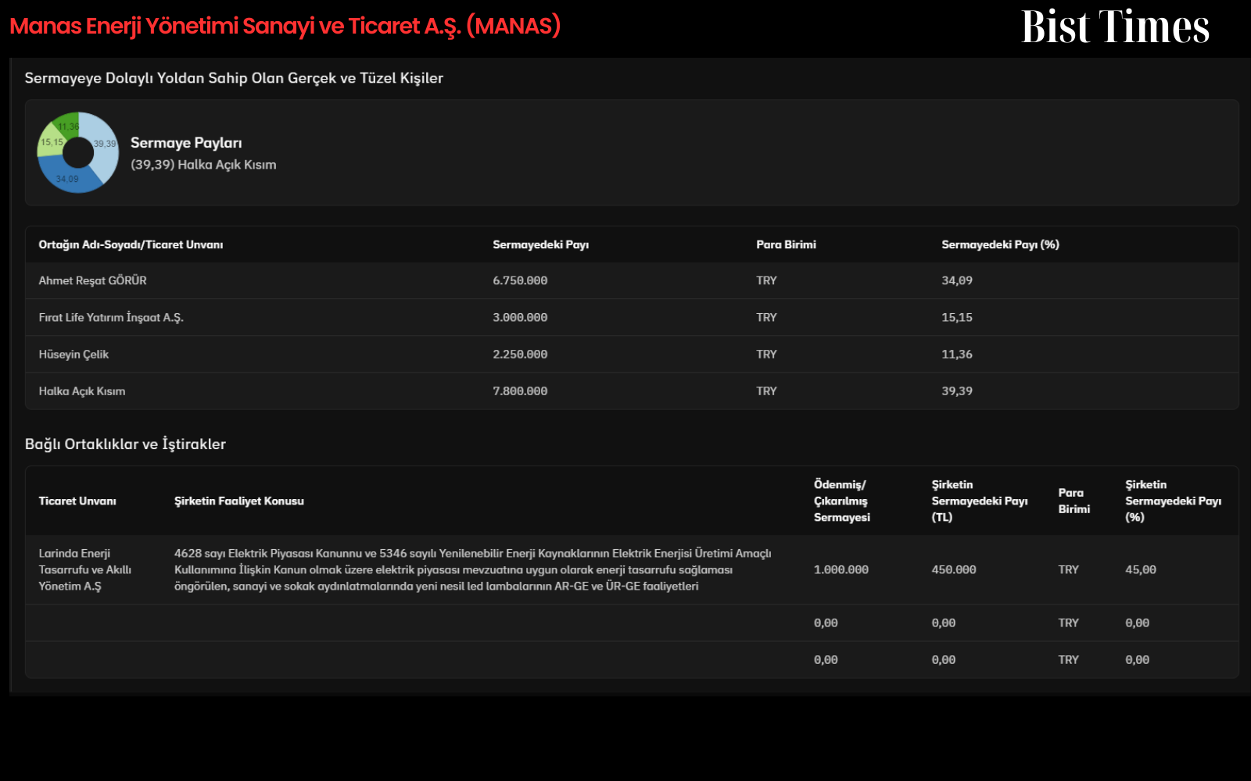Viewport: 1251px width, 781px height.
Task: Click the Sermayedeki Payı (%) column header
Action: coord(1000,244)
